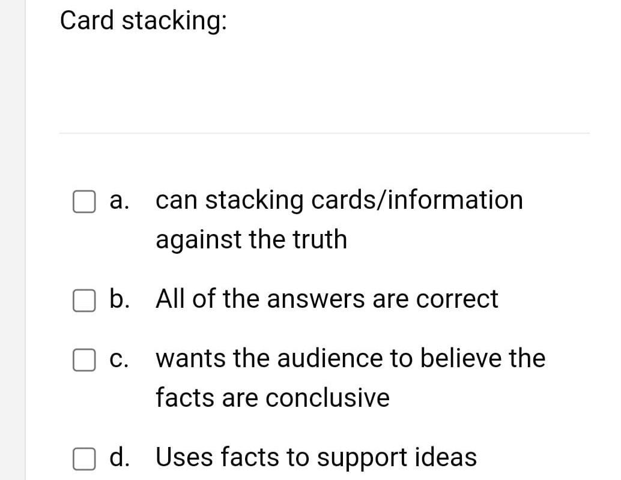Select 'wants the audience to believe the facts'
This screenshot has width=621, height=480.
350,358
